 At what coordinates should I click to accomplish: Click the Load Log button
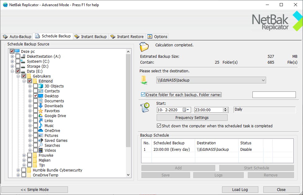click(240, 190)
